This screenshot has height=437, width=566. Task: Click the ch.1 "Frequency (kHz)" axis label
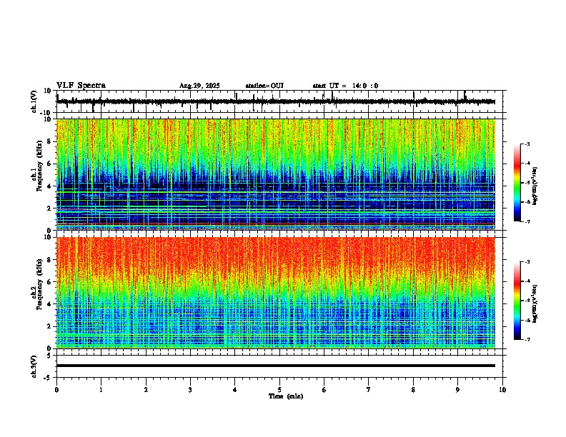click(39, 166)
